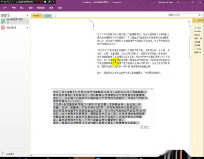Open the 视图 ribbon tab
This screenshot has width=204, height=159.
60,8
